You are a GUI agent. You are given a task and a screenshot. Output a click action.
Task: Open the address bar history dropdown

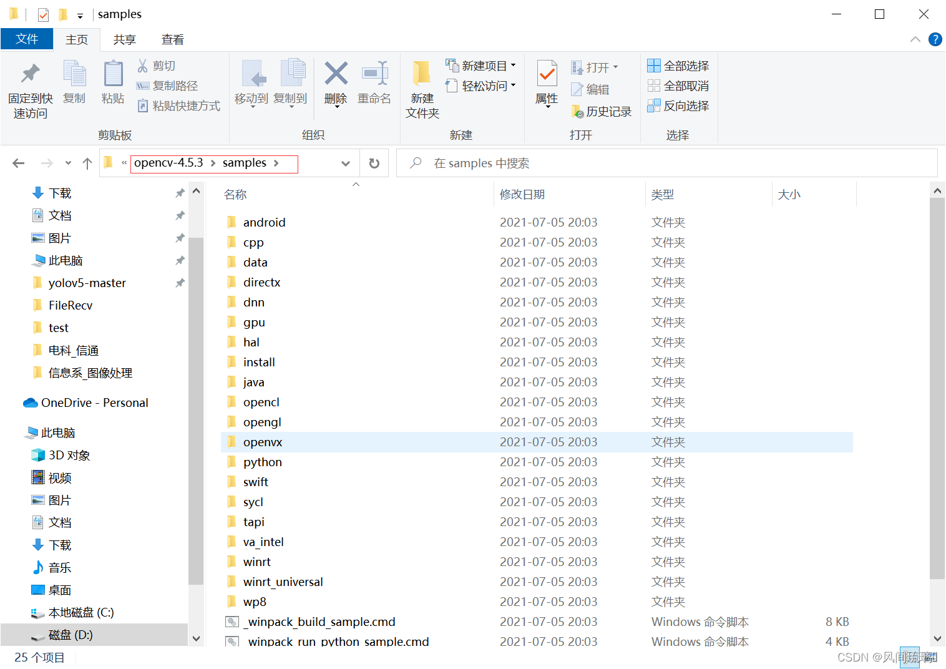345,163
